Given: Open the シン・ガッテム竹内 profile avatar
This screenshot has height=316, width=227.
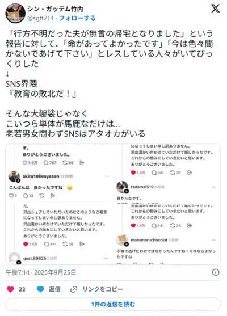Looking at the screenshot, I should click(x=15, y=13).
